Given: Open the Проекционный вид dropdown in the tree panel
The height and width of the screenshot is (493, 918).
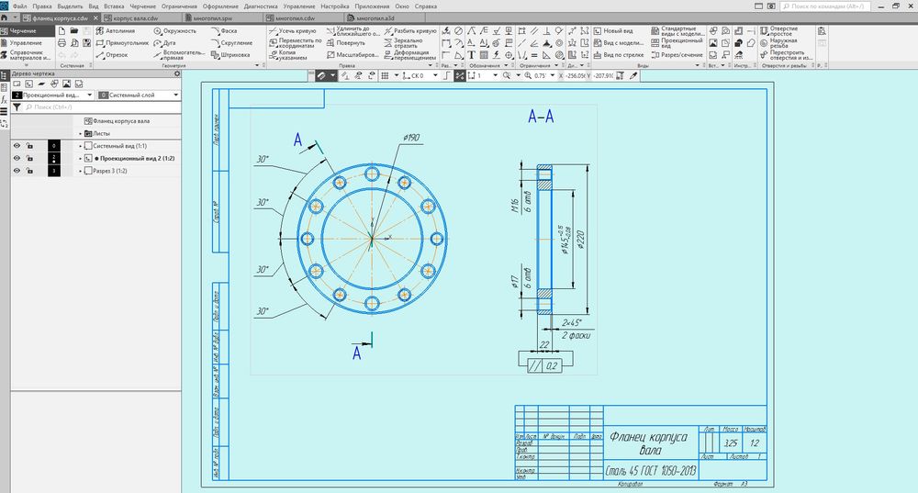Looking at the screenshot, I should (52, 95).
